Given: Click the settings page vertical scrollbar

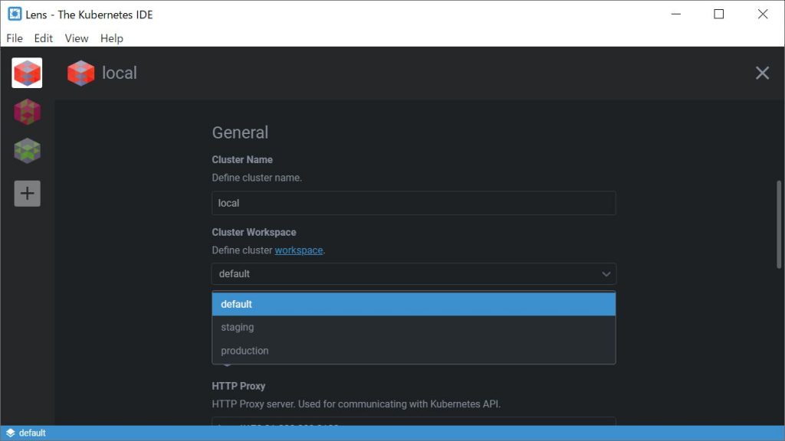Looking at the screenshot, I should point(779,225).
